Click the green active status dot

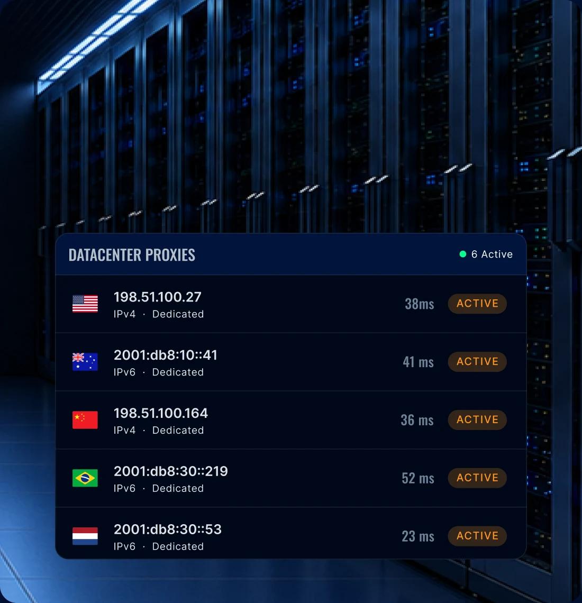463,254
